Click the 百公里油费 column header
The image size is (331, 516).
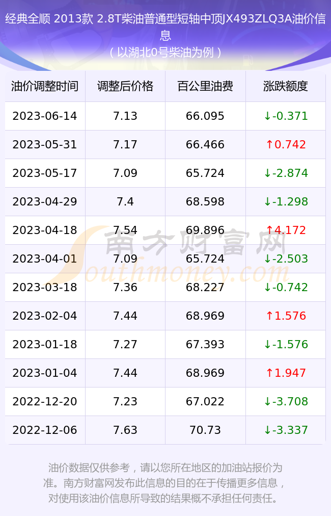(205, 86)
